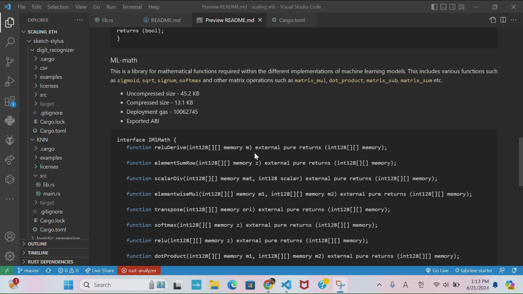The image size is (523, 294).
Task: Open Explorer views and more actions menu
Action: [x=80, y=20]
